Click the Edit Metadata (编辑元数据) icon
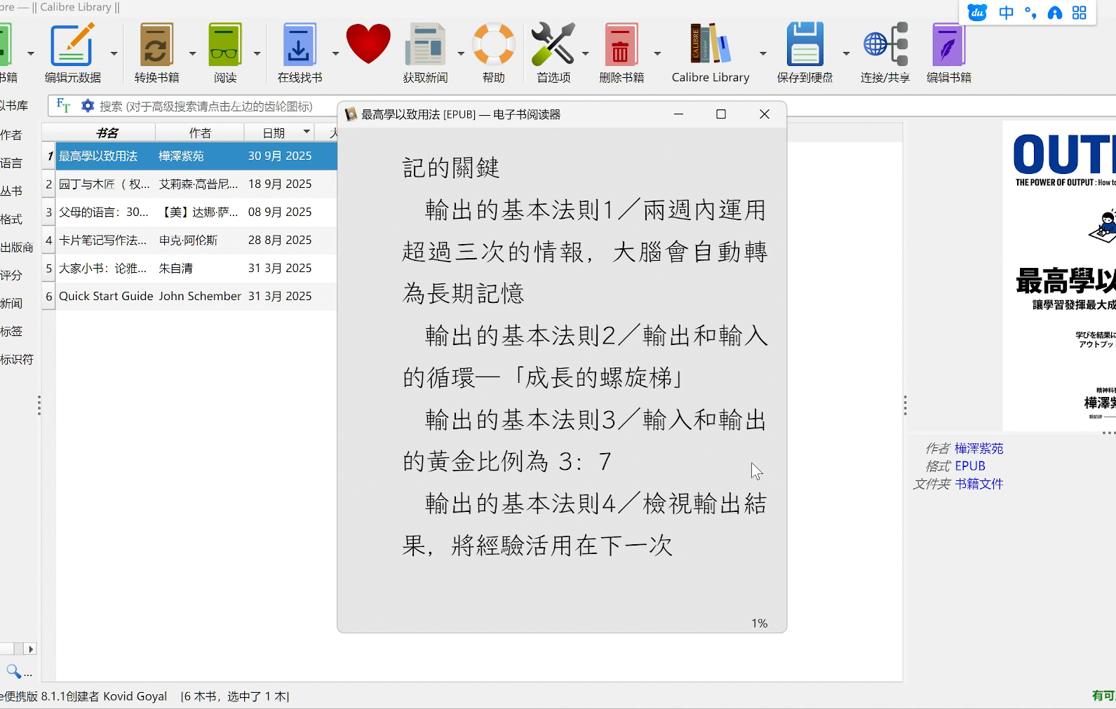This screenshot has width=1116, height=709. pyautogui.click(x=72, y=45)
